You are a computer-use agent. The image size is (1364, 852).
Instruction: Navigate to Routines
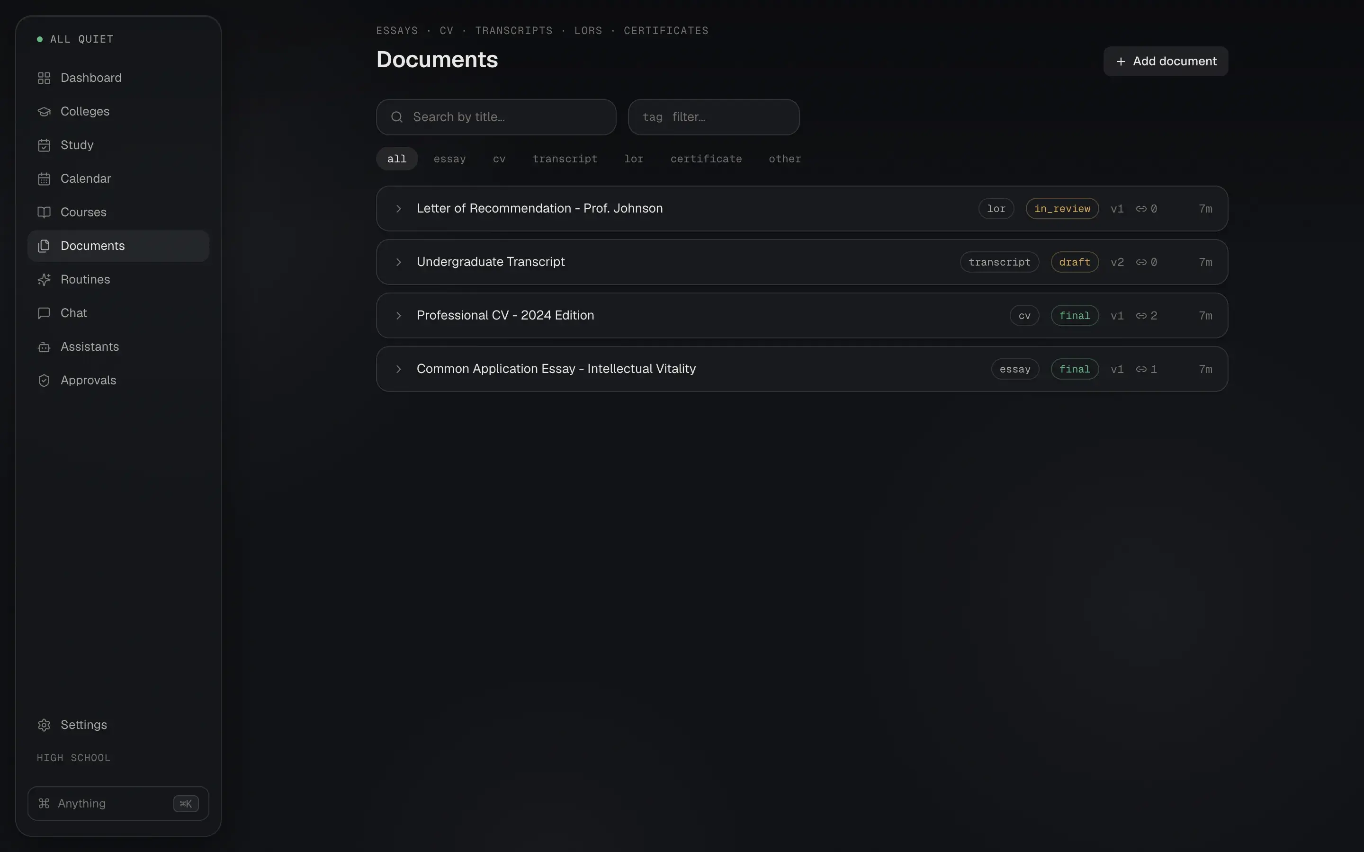click(x=118, y=279)
